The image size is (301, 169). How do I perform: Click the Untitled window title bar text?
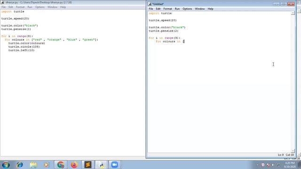point(158,4)
